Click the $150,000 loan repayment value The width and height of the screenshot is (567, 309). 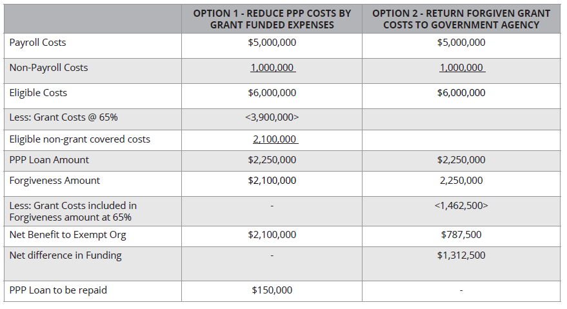tap(272, 290)
